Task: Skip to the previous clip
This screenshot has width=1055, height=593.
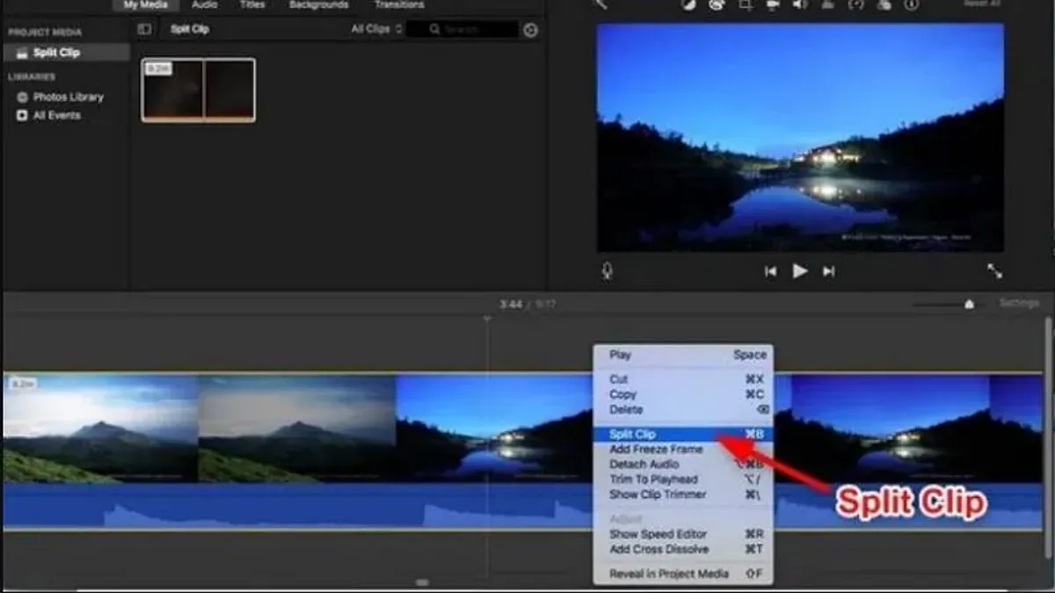Action: (x=770, y=272)
